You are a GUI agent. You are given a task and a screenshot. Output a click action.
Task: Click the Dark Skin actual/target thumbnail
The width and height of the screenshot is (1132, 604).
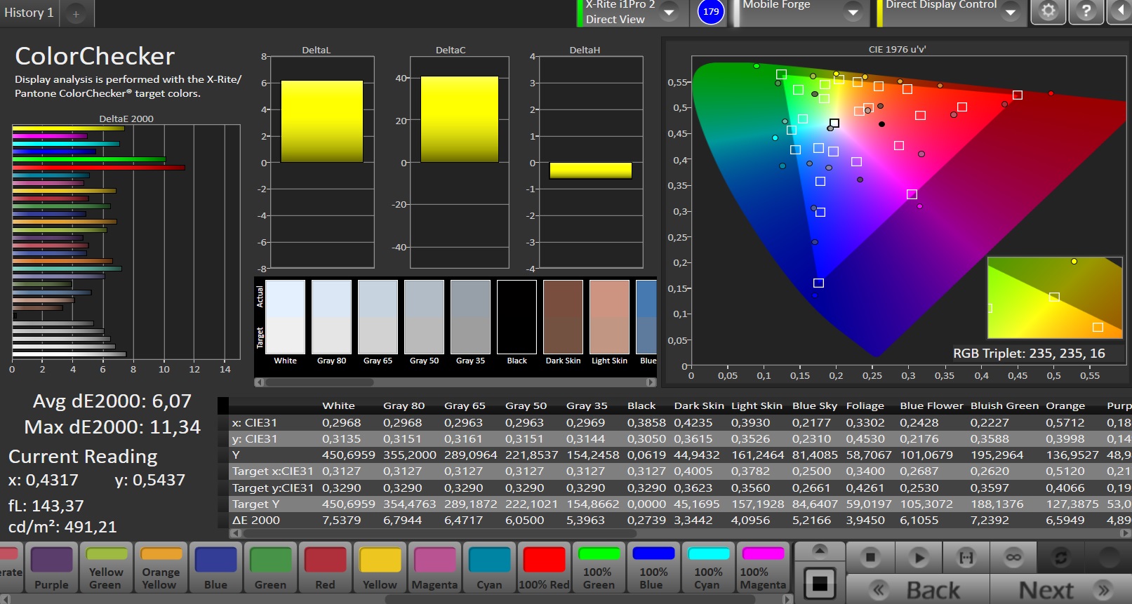click(563, 317)
